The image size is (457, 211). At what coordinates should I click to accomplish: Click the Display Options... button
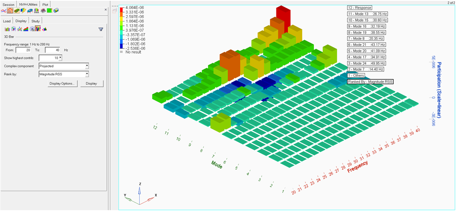pyautogui.click(x=62, y=84)
